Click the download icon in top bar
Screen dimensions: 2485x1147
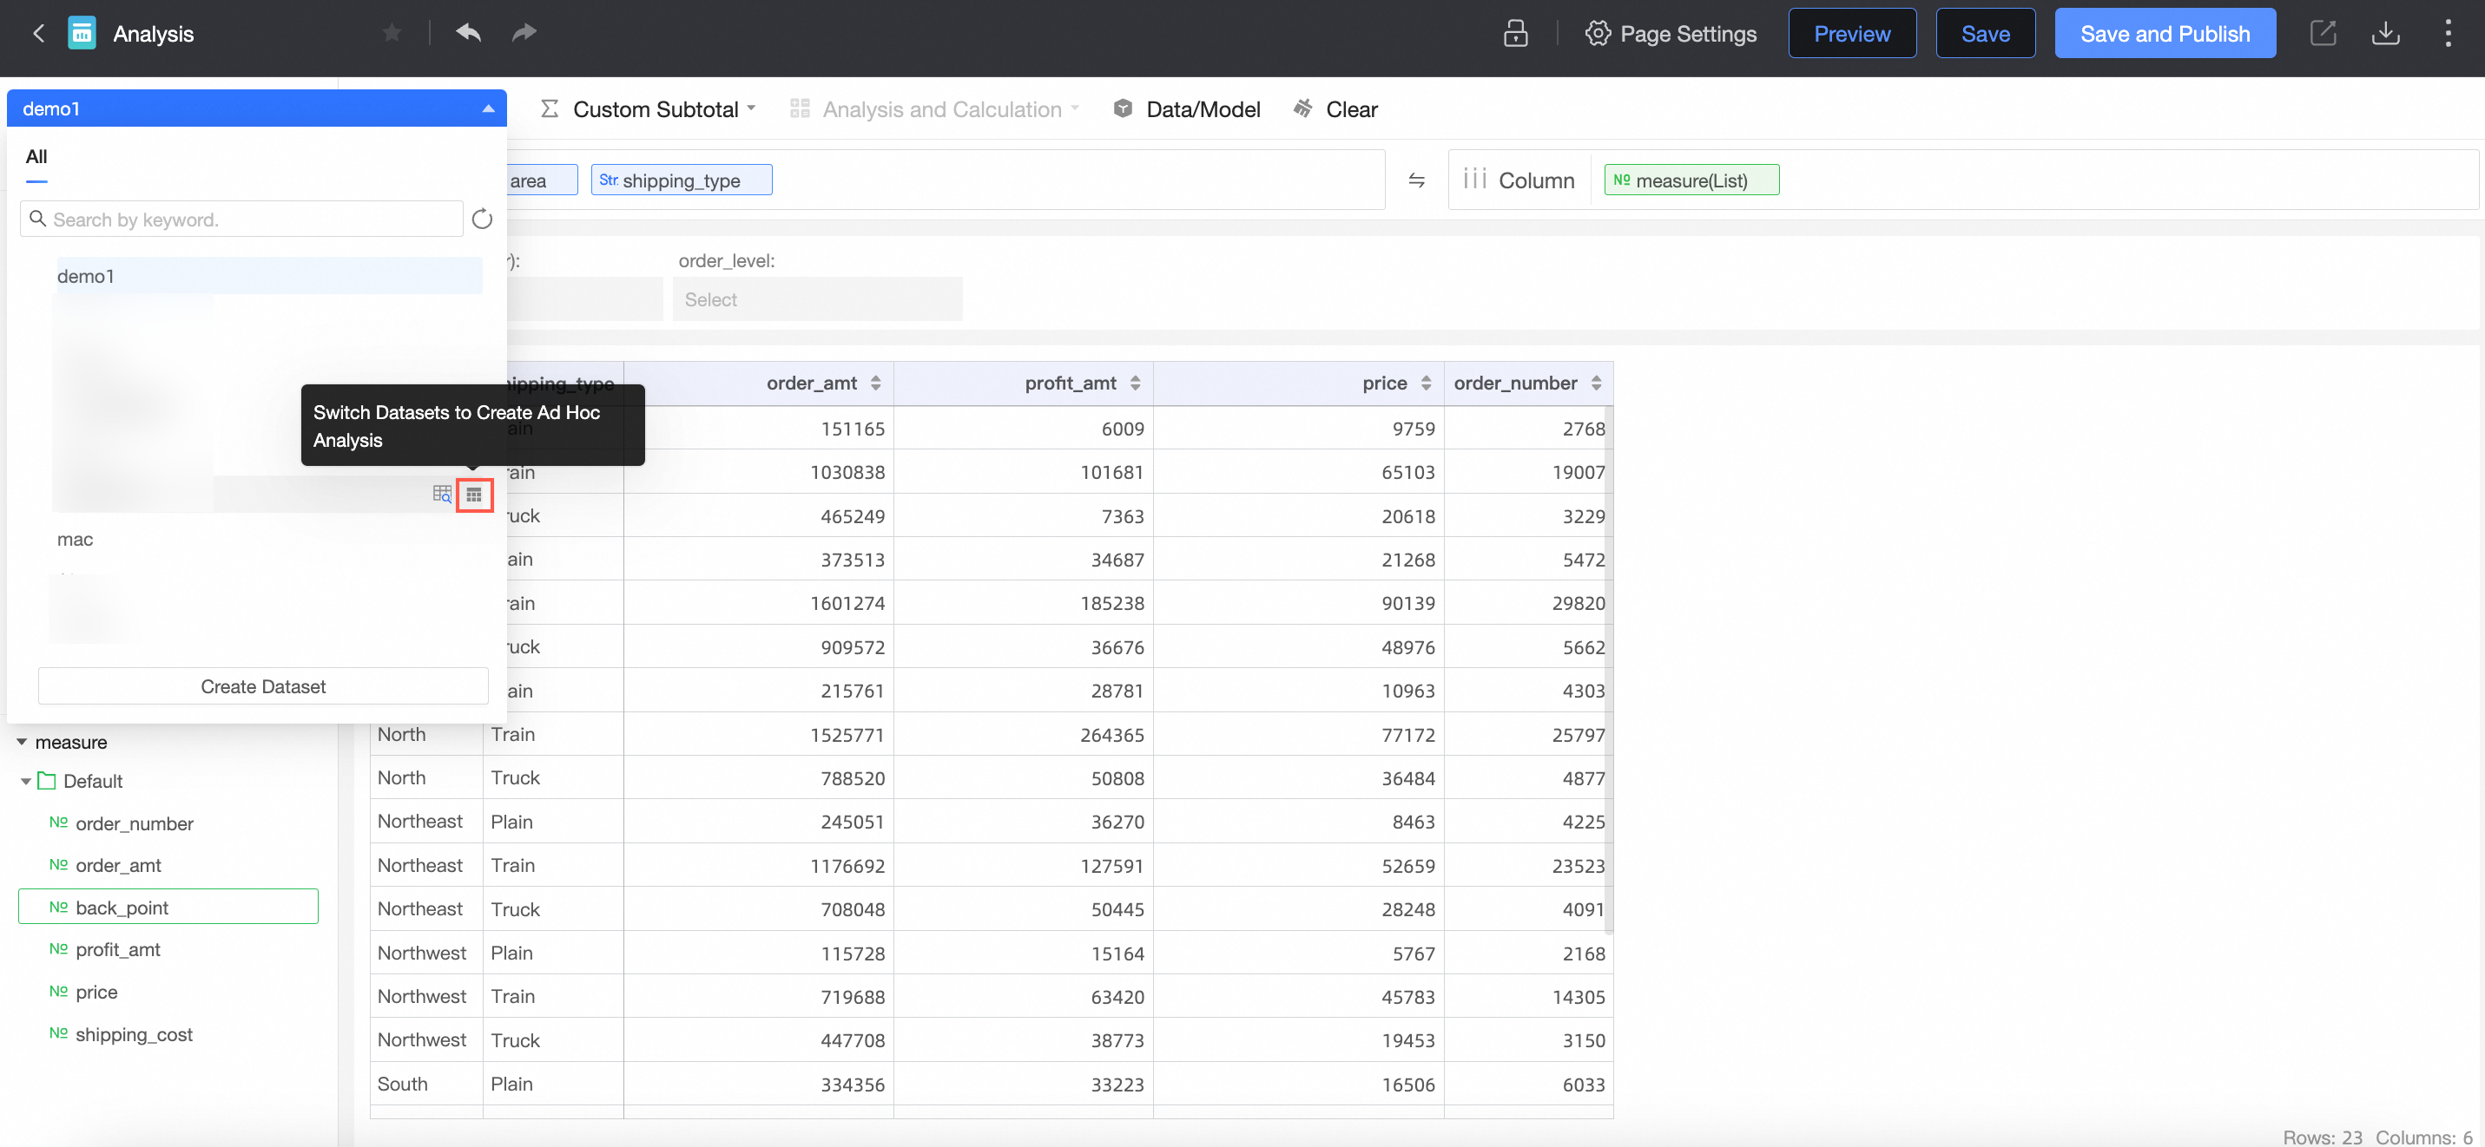click(x=2384, y=34)
